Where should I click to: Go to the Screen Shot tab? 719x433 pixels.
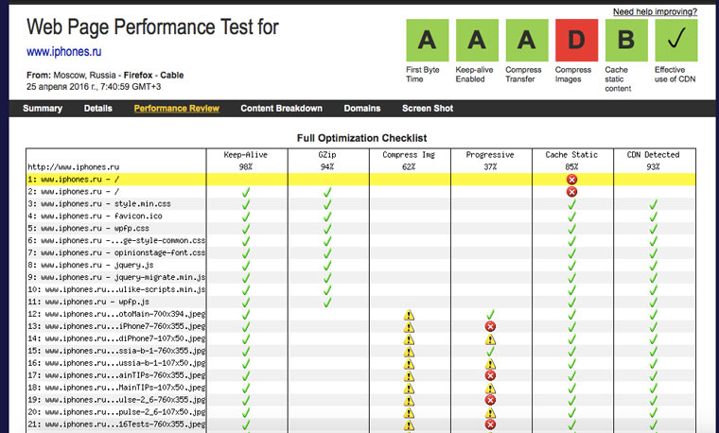[428, 109]
